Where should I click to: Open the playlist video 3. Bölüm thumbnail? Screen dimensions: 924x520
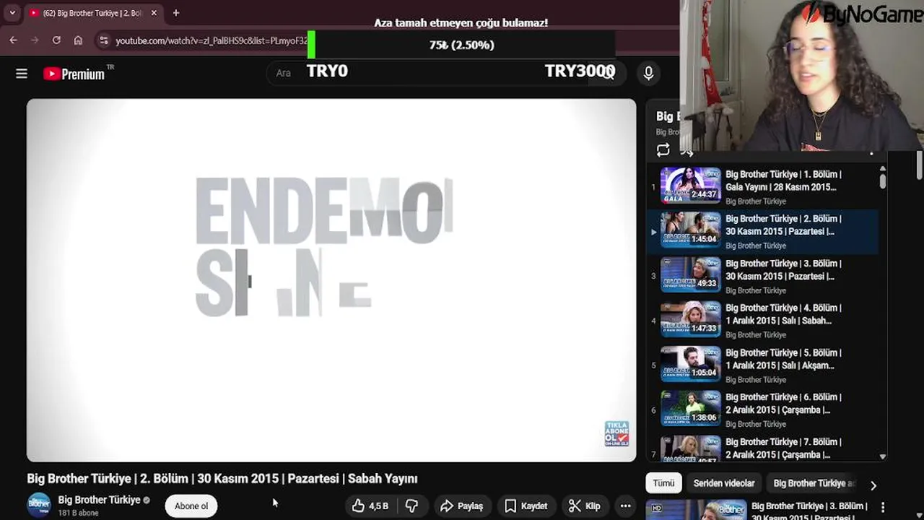(691, 274)
